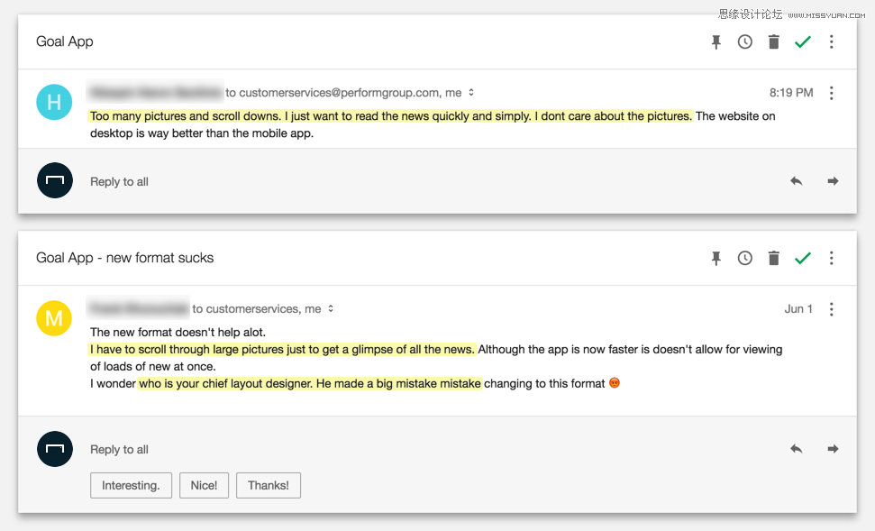Mark the "Goal App" thread as done
875x531 pixels.
point(802,41)
